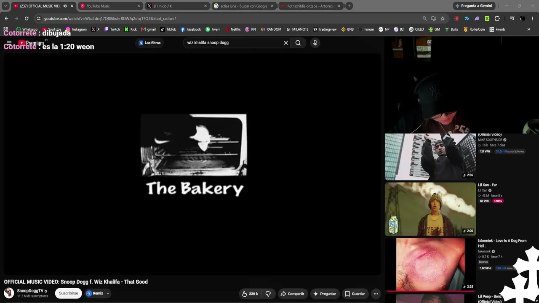Open the YouTube Premium logo home link
This screenshot has height=303, width=539.
(31, 43)
